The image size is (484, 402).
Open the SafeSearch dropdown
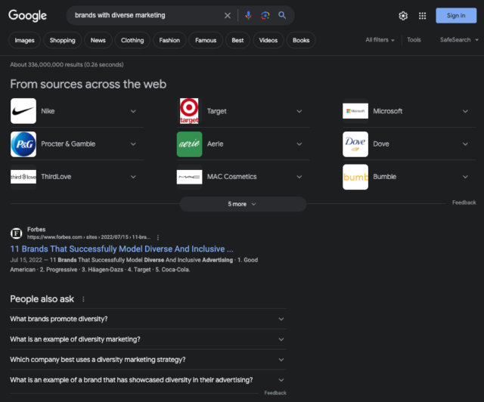point(459,40)
